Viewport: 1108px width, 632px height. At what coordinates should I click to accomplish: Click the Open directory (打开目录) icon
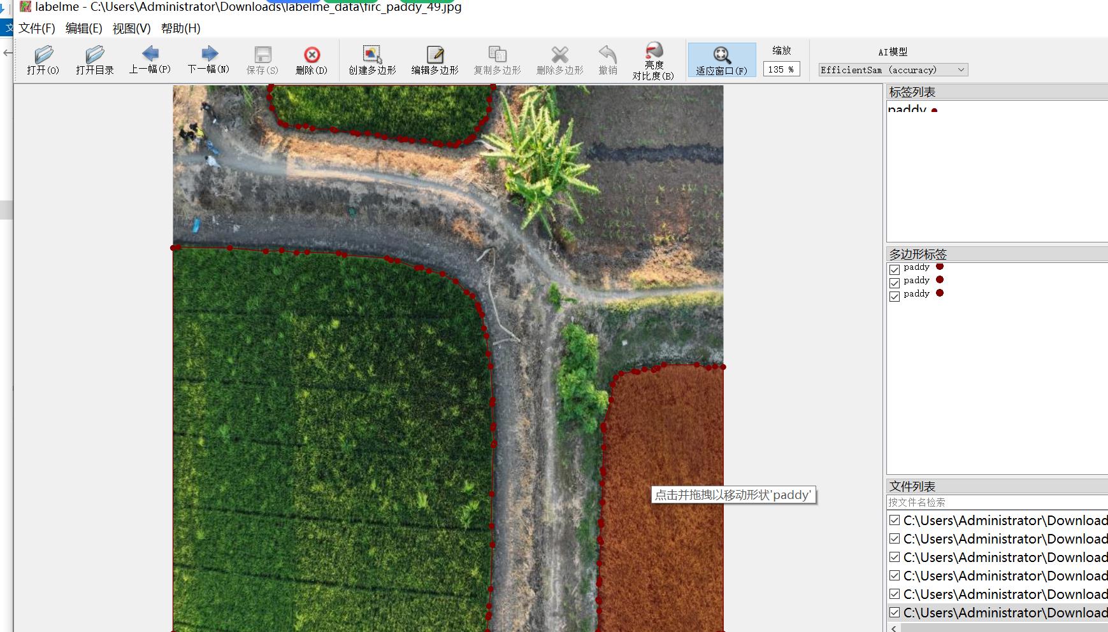tap(94, 60)
